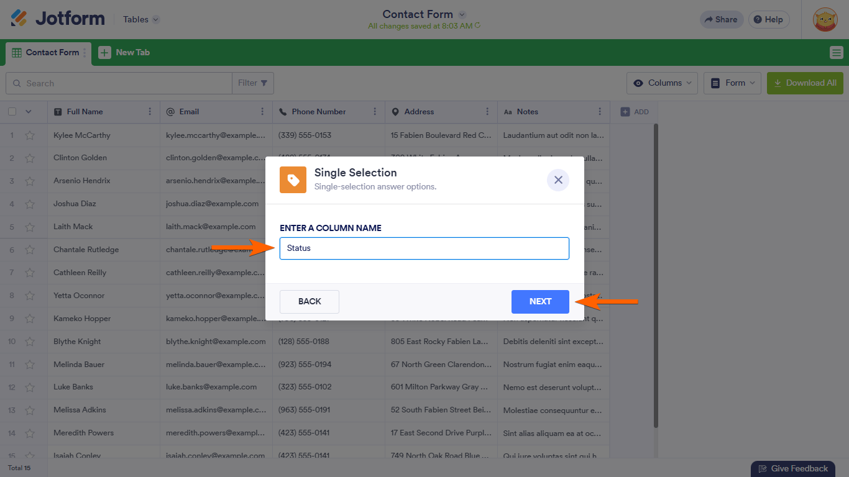Click the address cell 601 Milton Parkway Gray

click(x=441, y=388)
